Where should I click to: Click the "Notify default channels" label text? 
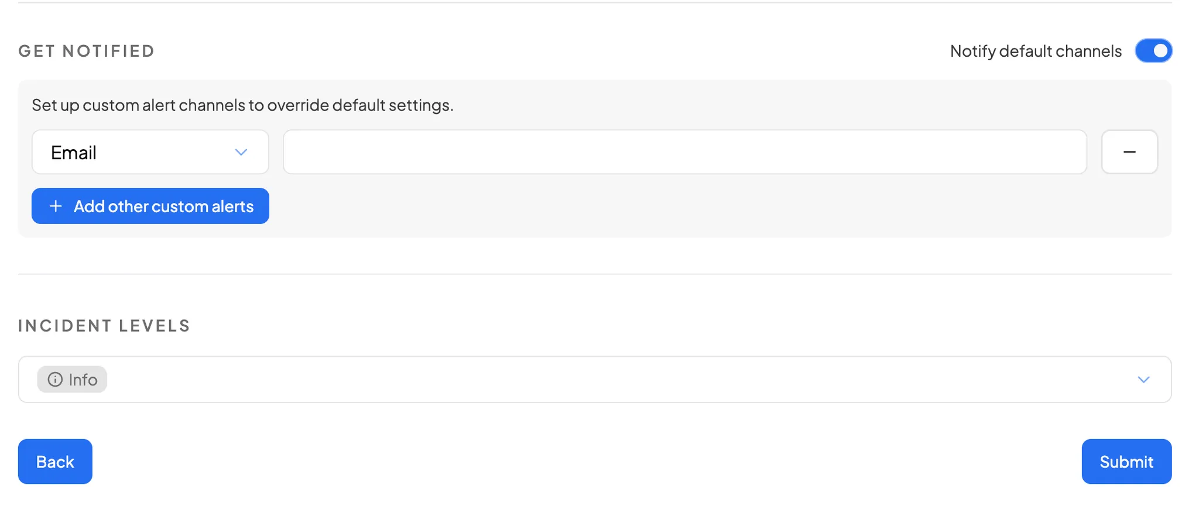(x=1035, y=51)
